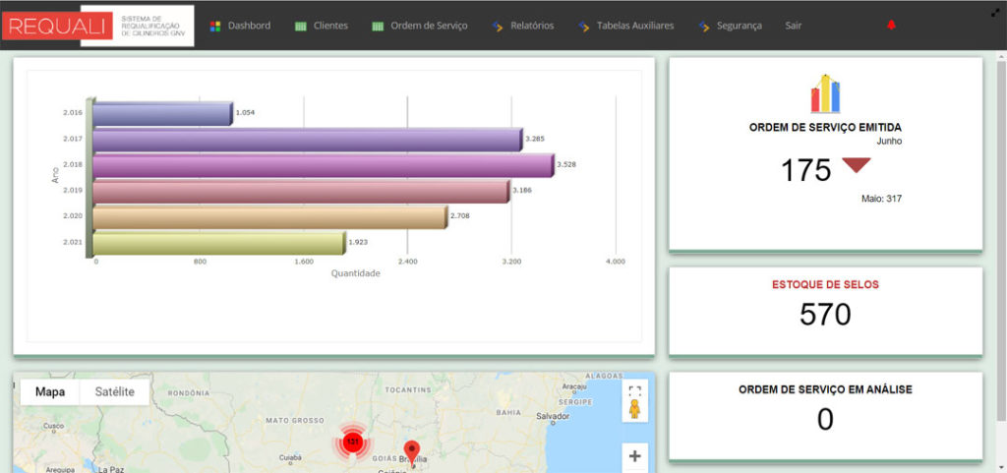Click the 'Maio: 317' text

pyautogui.click(x=881, y=199)
